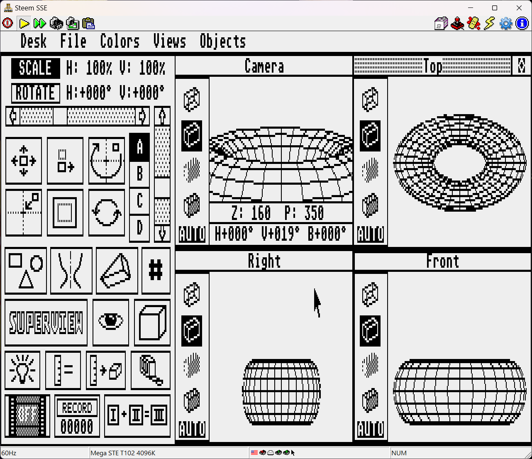Activate ROTATE mode
This screenshot has width=532, height=459.
tap(35, 93)
